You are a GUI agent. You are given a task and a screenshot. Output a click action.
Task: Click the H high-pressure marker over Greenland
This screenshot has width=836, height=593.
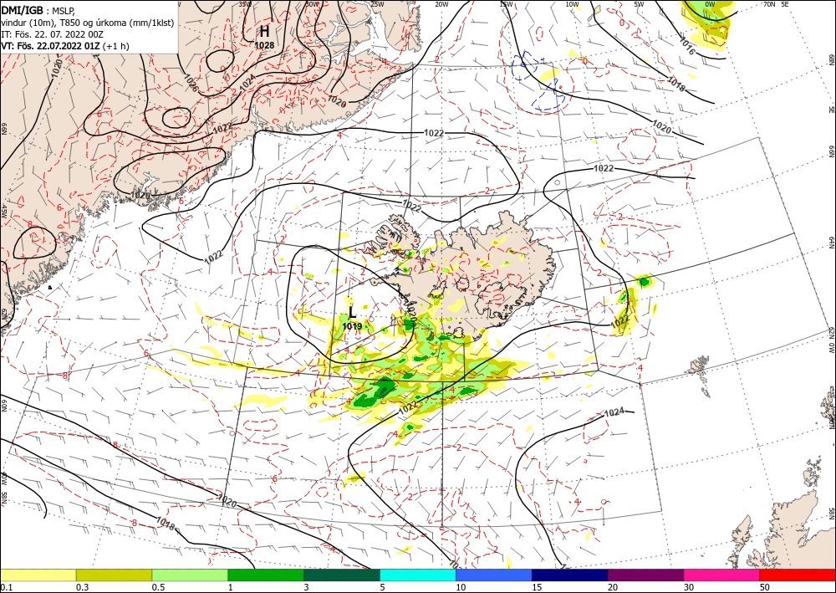[264, 31]
